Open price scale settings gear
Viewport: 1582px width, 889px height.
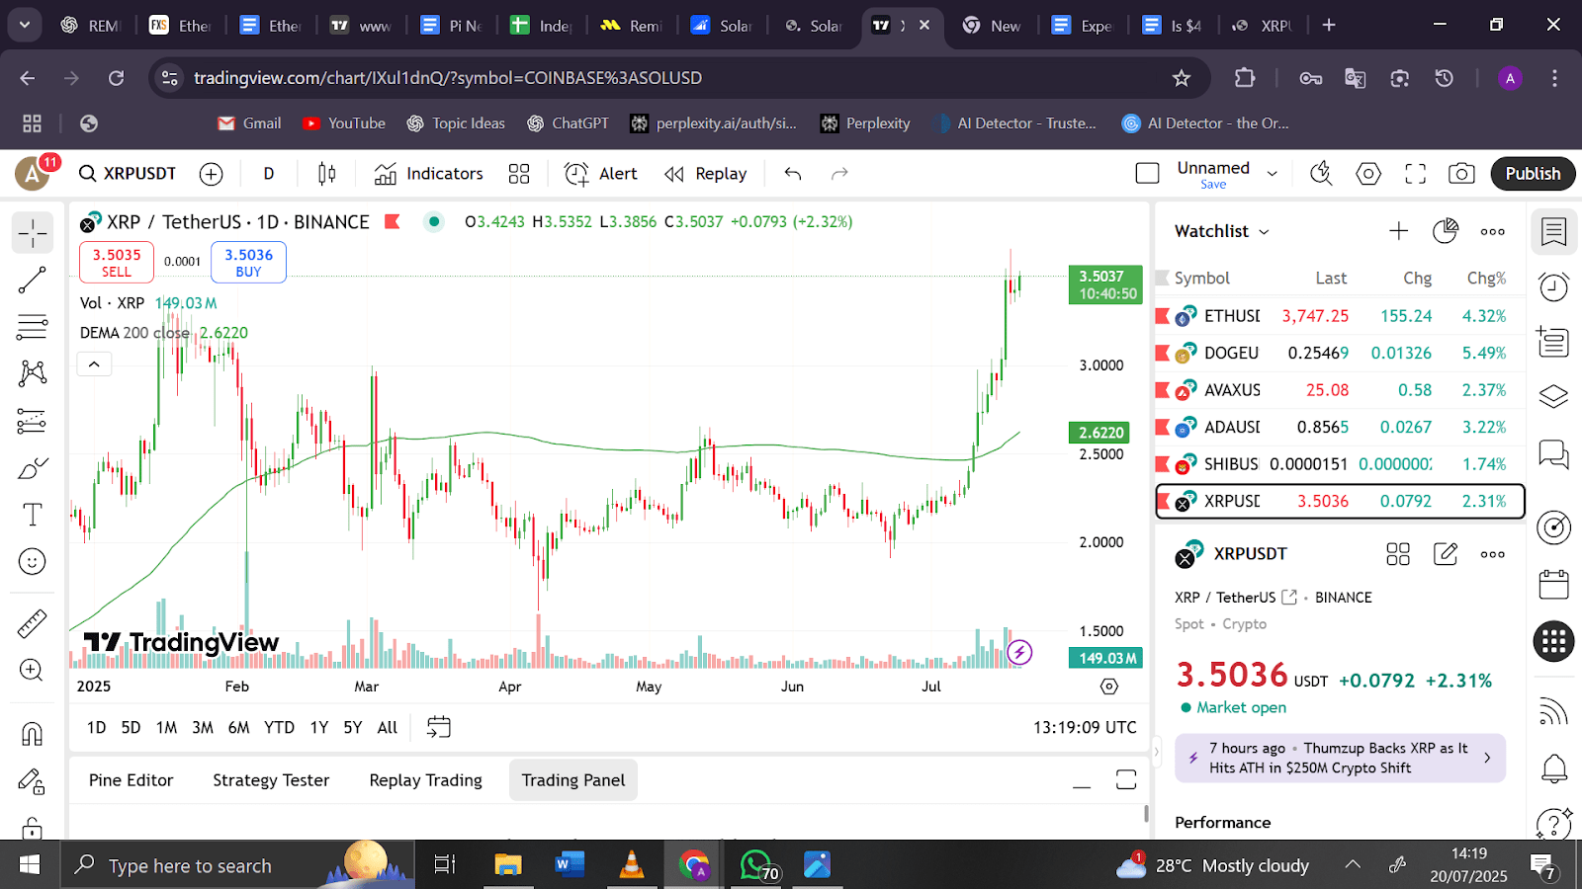point(1109,687)
